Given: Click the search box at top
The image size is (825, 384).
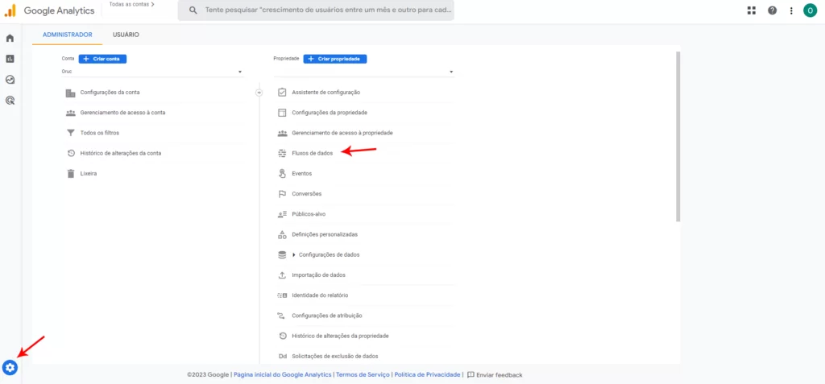Looking at the screenshot, I should (316, 10).
